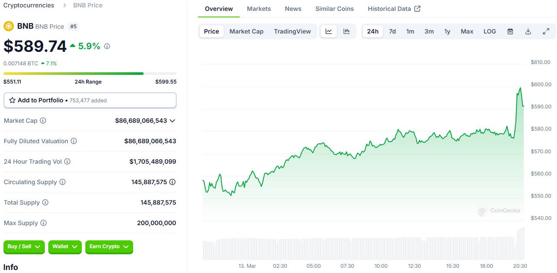Image resolution: width=557 pixels, height=273 pixels.
Task: Open the Historical Data tab
Action: pos(394,9)
